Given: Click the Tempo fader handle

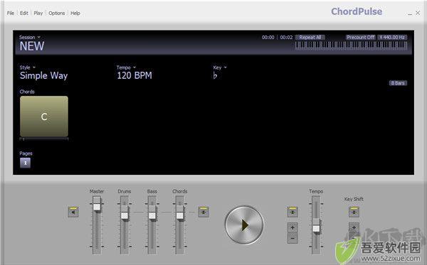Looking at the screenshot, I should click(x=316, y=225).
